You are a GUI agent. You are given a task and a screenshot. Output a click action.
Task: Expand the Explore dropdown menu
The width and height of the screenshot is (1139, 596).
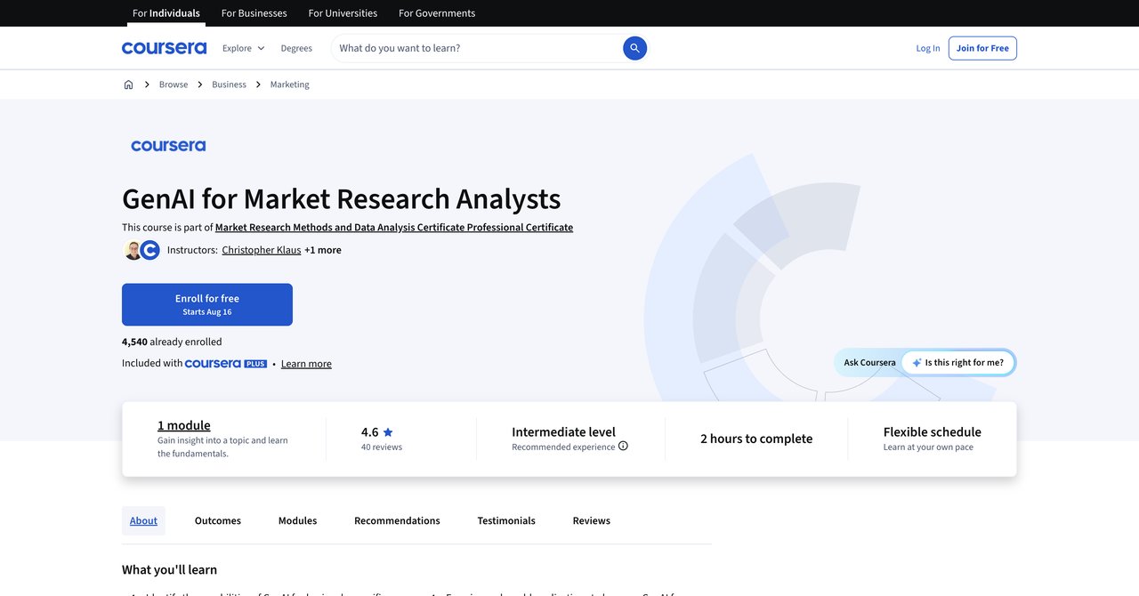[x=243, y=48]
